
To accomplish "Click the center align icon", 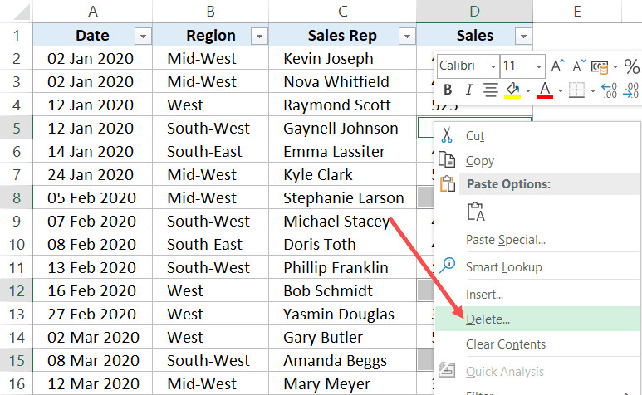I will (490, 90).
